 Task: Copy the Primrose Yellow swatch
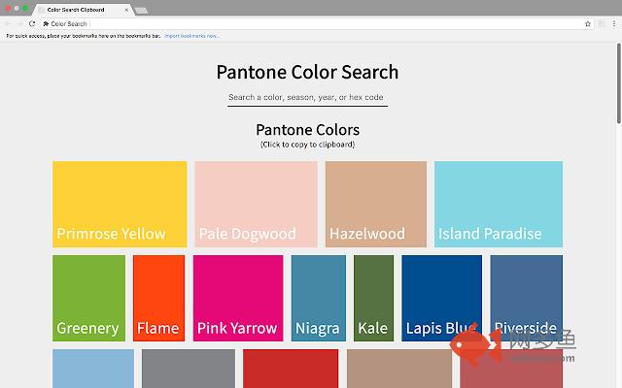pyautogui.click(x=120, y=204)
